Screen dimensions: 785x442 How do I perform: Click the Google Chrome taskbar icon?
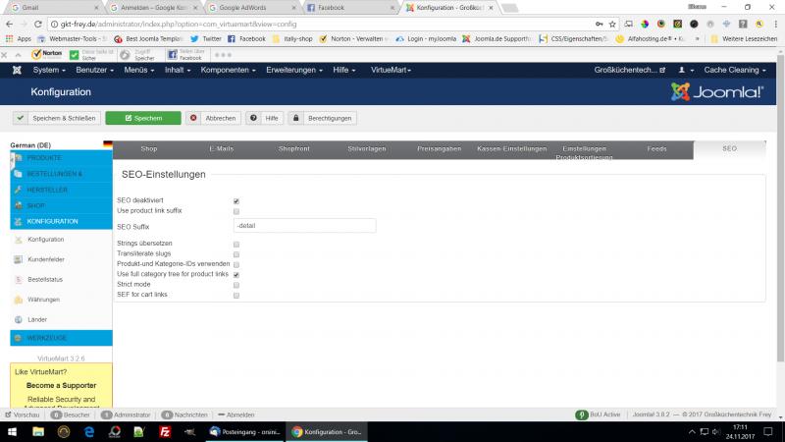297,431
